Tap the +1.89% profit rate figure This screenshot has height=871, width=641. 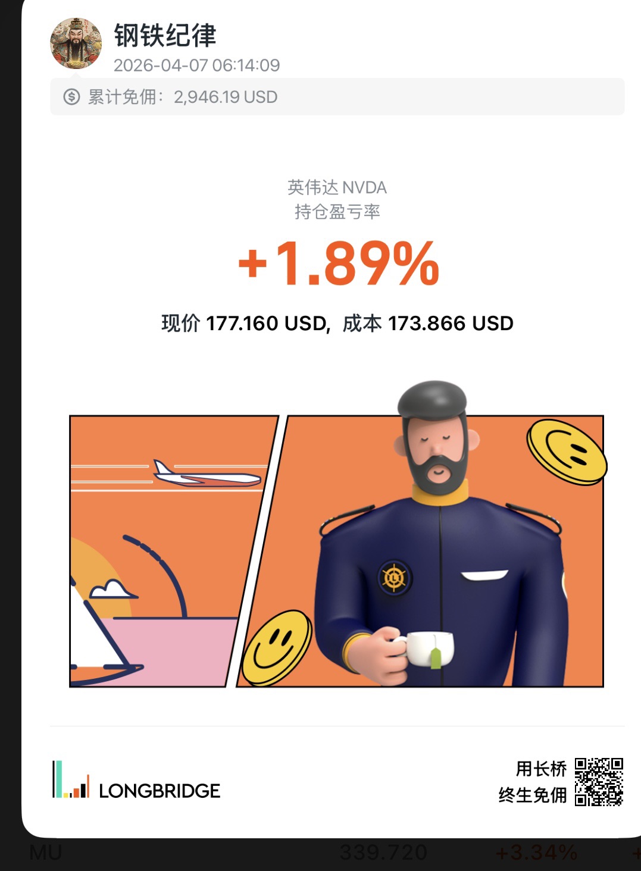[x=338, y=263]
